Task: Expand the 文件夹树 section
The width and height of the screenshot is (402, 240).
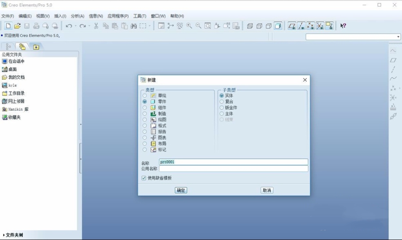Action: pyautogui.click(x=13, y=235)
